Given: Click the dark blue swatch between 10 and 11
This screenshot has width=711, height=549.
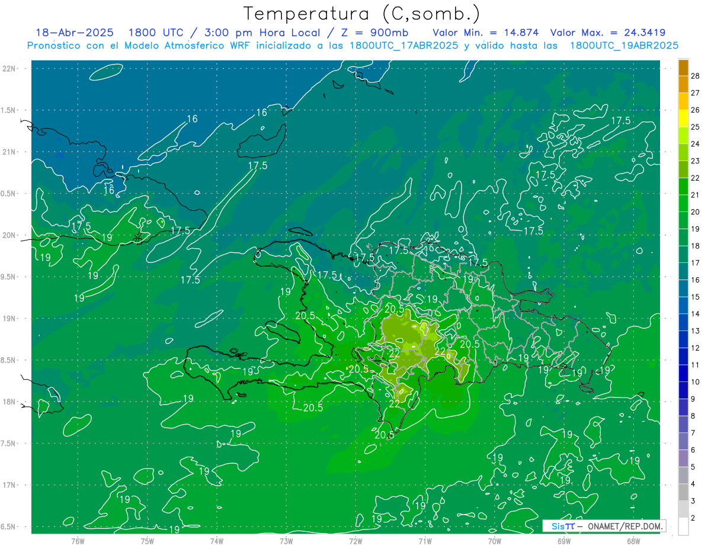Looking at the screenshot, I should (x=683, y=373).
